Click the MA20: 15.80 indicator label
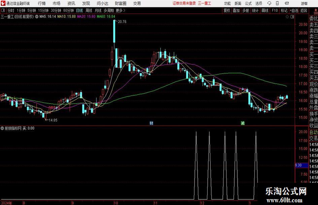The width and height of the screenshot is (318, 205). 86,16
